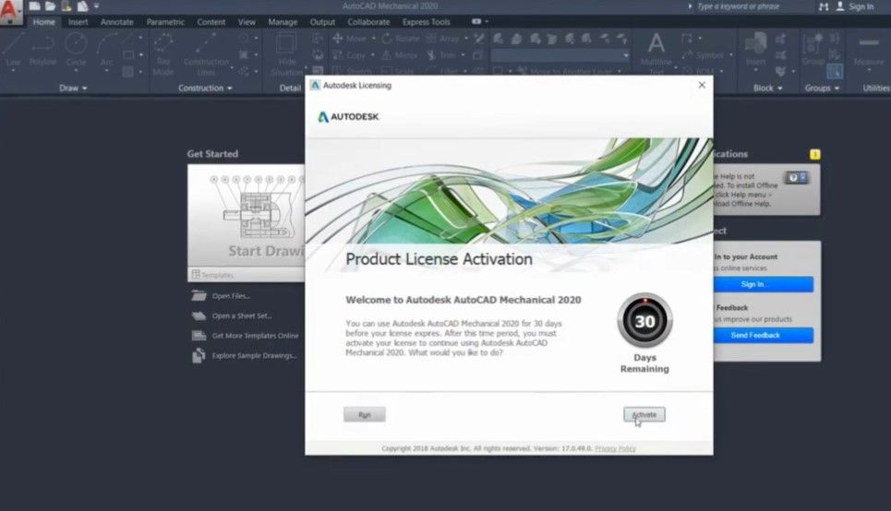Select the Rectangle tool in Draw panel

[128, 55]
